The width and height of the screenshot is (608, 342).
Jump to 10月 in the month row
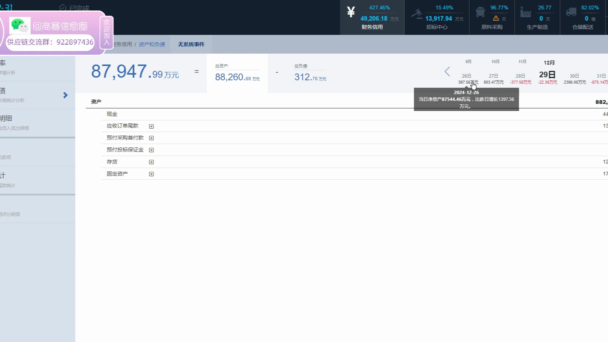495,61
